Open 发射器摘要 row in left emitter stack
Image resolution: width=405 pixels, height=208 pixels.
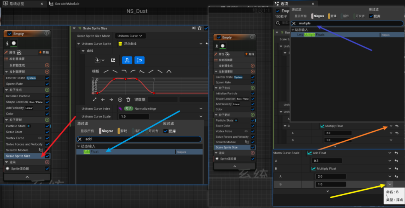[27, 59]
